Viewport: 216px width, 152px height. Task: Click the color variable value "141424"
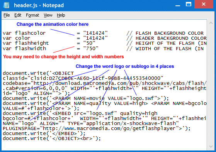point(95,38)
